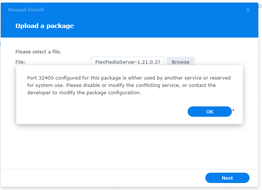The height and width of the screenshot is (190, 262).
Task: Click the empty wizard body below the alert
Action: (x=129, y=147)
